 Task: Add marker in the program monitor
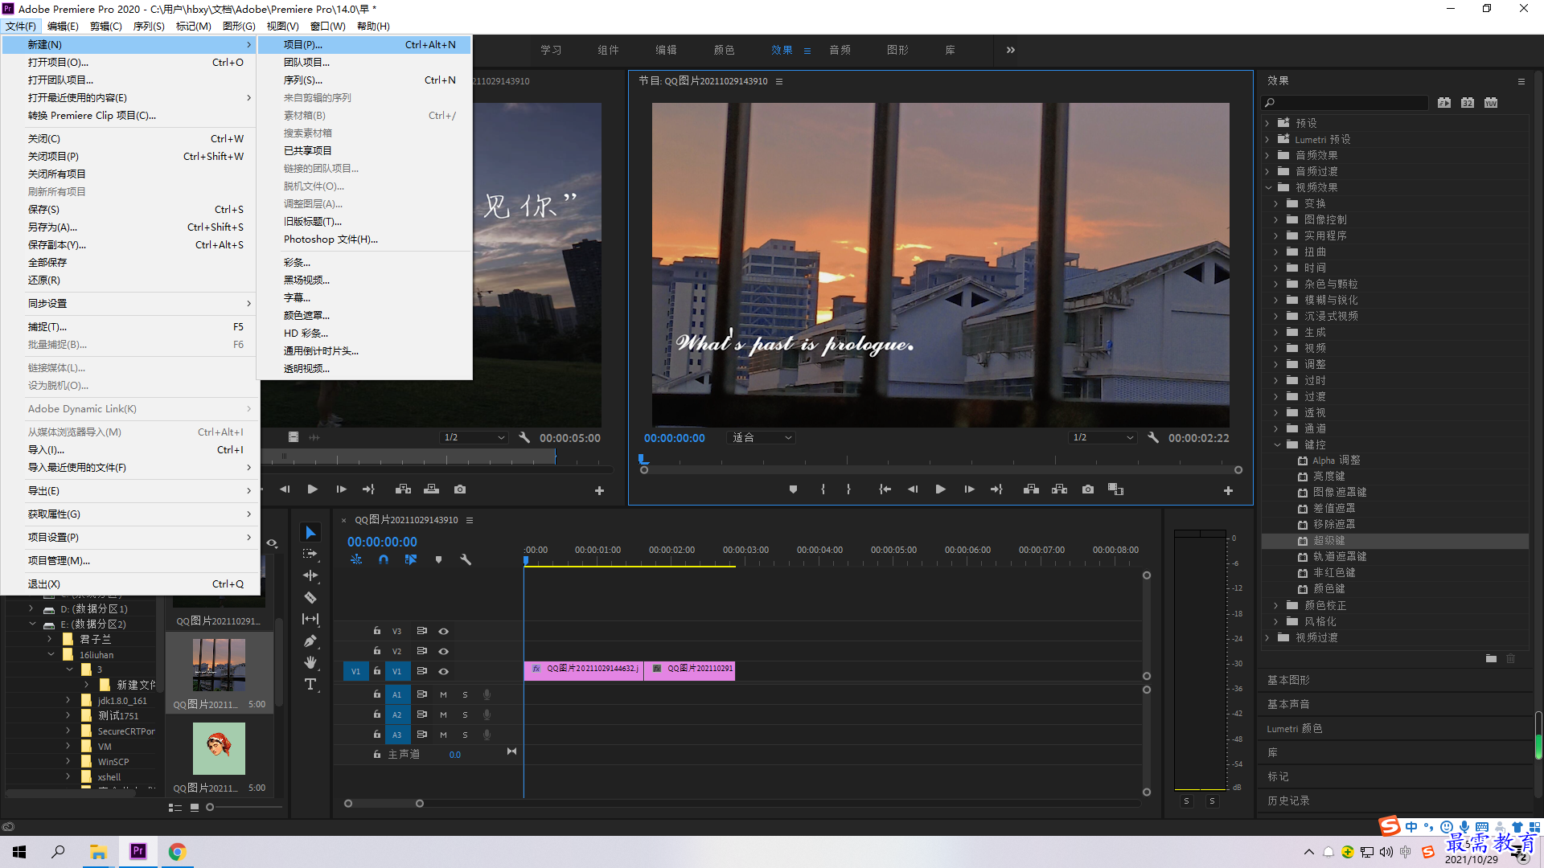point(793,489)
